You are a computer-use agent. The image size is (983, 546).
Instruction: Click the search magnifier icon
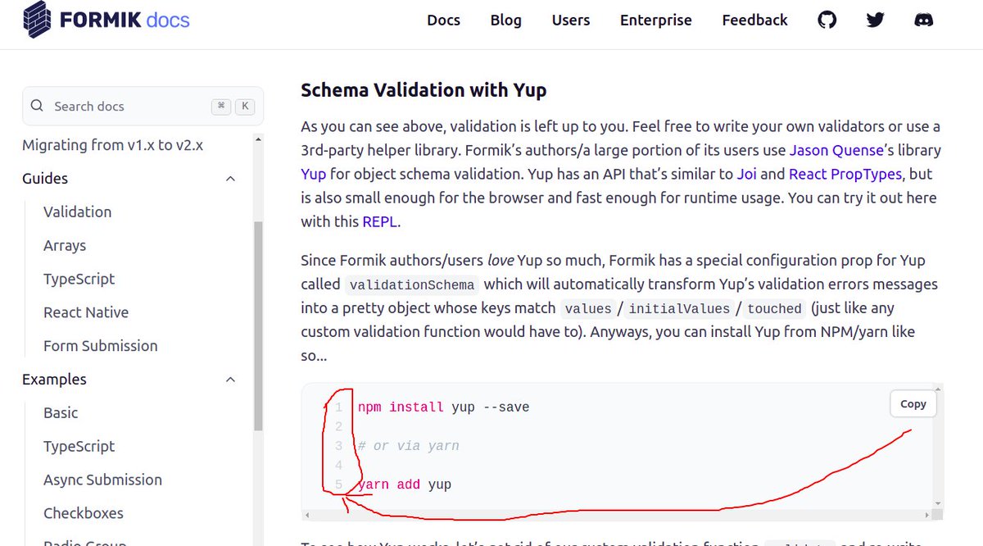tap(37, 106)
